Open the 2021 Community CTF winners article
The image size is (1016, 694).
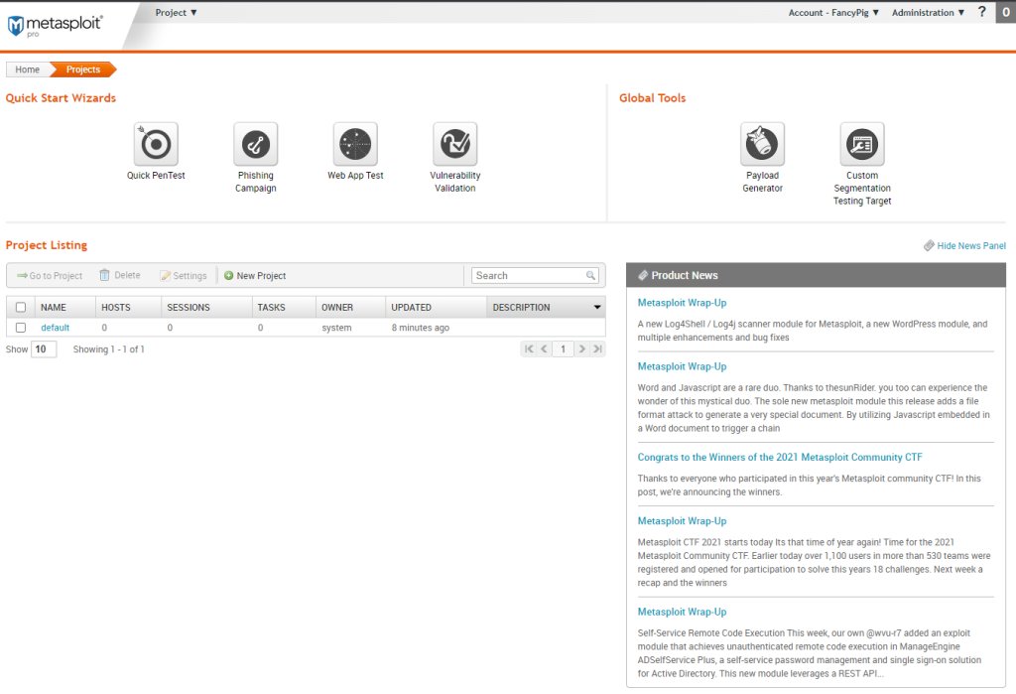click(x=780, y=458)
